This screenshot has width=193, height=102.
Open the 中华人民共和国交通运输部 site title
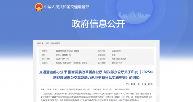coord(67,7)
